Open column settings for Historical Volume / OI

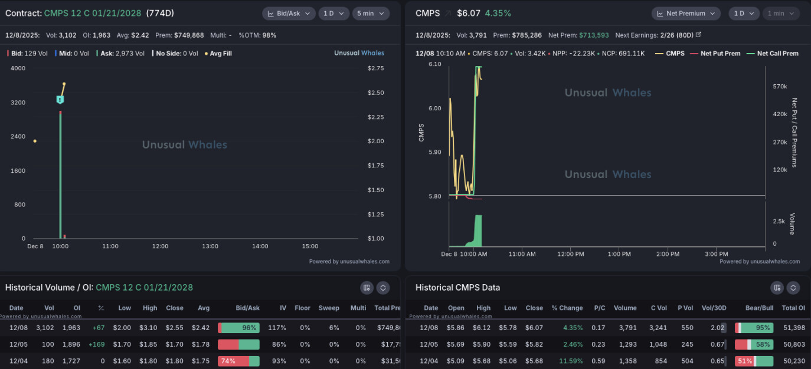click(367, 288)
